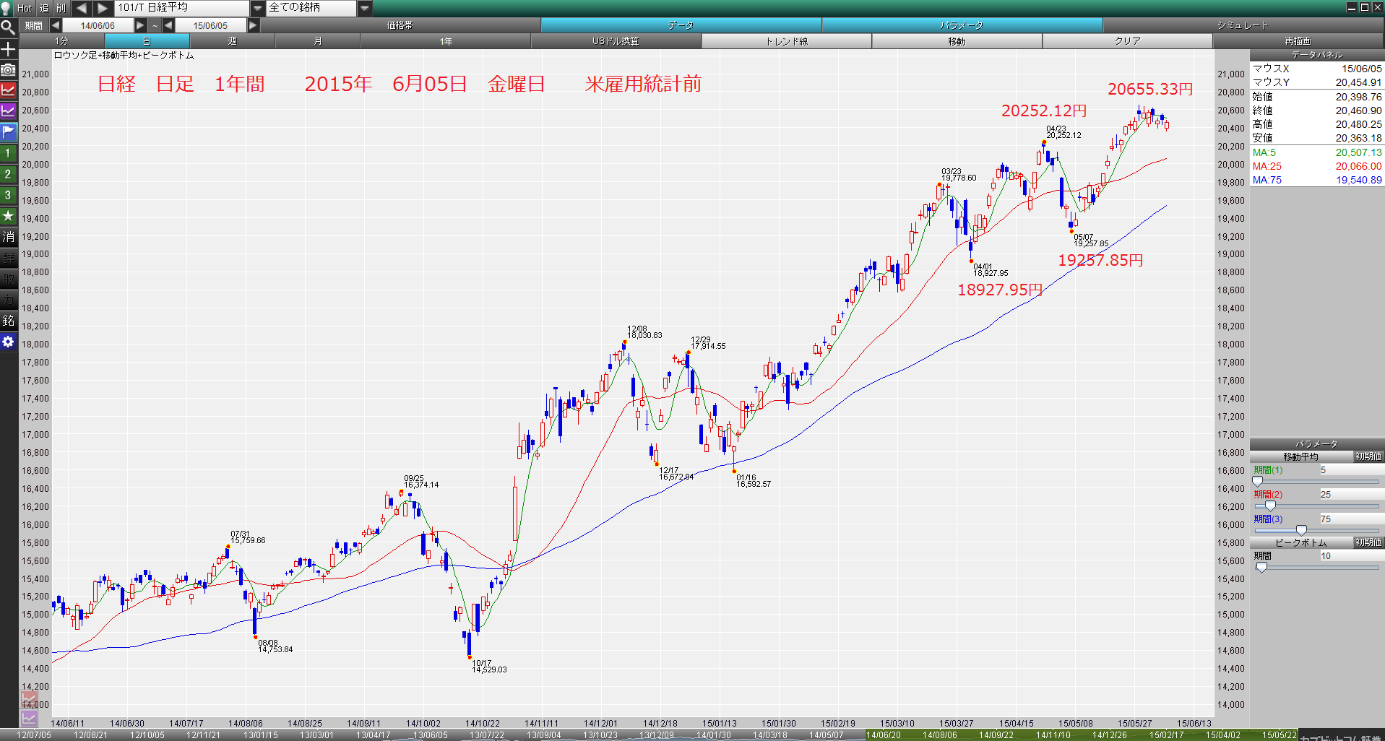Select the 月 monthly timeframe
Image resolution: width=1385 pixels, height=741 pixels.
(x=317, y=41)
